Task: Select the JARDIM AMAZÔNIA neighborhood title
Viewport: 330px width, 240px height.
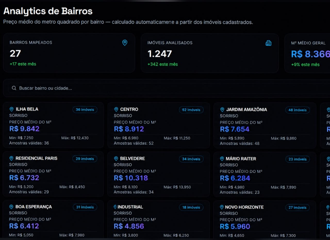Action: (246, 110)
